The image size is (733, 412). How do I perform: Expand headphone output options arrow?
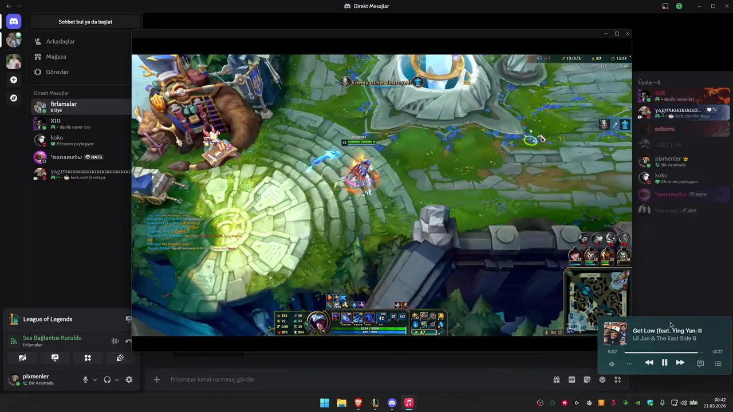[117, 379]
